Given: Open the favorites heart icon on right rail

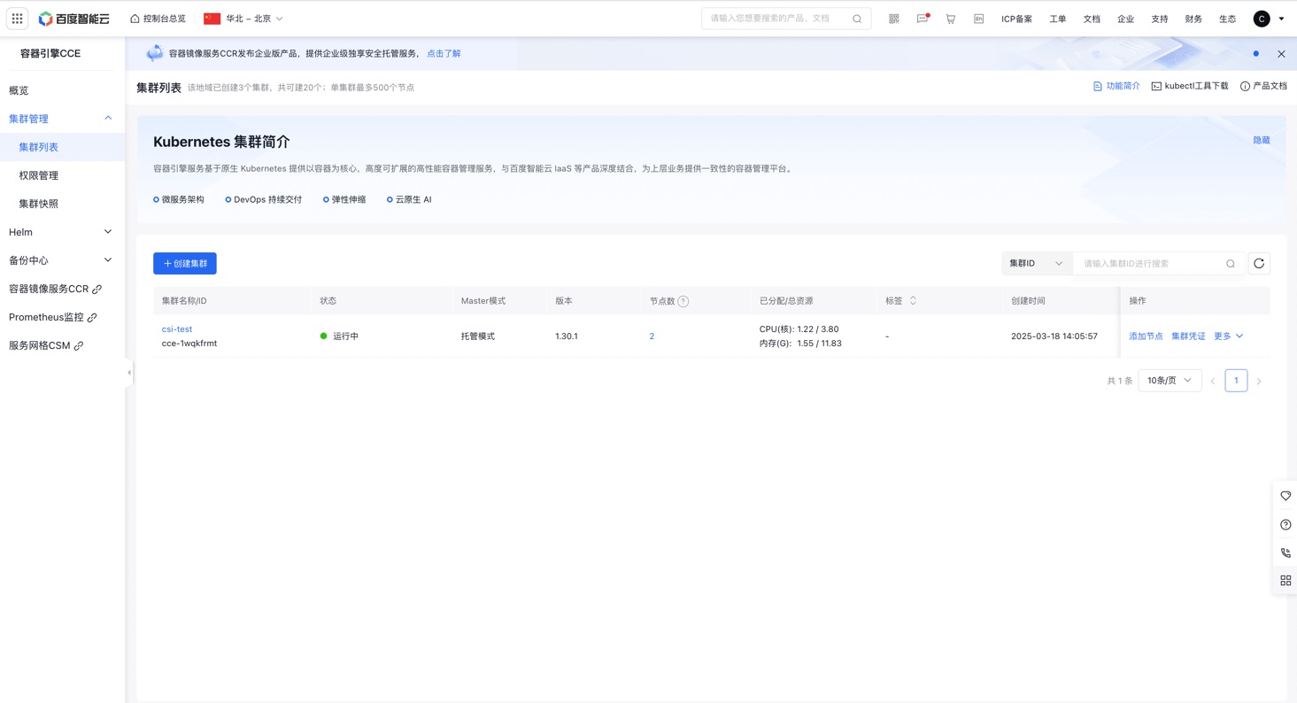Looking at the screenshot, I should click(x=1285, y=496).
